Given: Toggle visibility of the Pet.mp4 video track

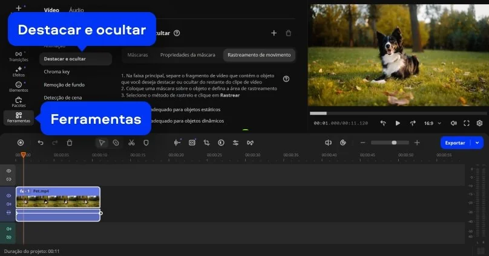Looking at the screenshot, I should click(8, 196).
